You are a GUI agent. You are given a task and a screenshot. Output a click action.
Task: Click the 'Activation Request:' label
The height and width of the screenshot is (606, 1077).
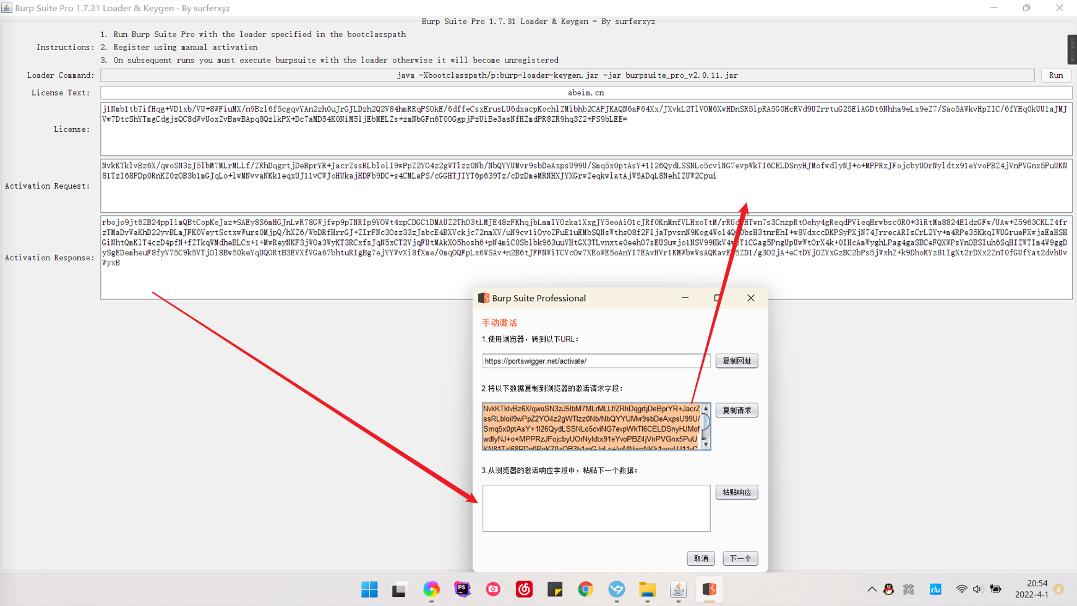48,186
